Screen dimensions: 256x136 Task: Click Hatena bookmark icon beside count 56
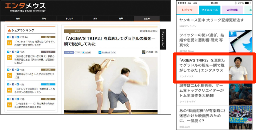(x=18, y=70)
